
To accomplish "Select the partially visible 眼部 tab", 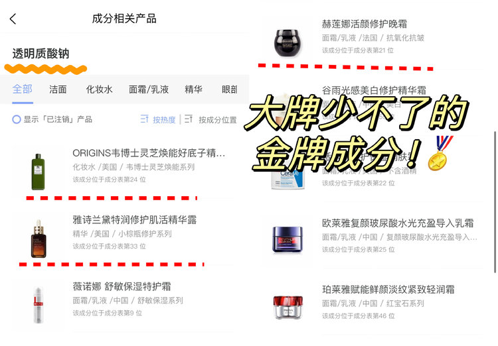I will (x=229, y=89).
